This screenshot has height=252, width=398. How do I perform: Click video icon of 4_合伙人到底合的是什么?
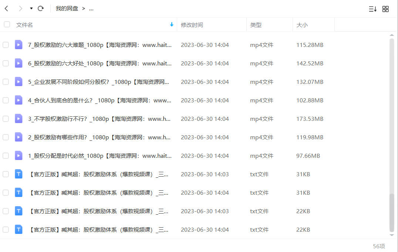tap(18, 100)
